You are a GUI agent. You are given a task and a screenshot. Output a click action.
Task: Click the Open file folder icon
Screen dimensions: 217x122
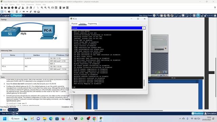point(5,8)
